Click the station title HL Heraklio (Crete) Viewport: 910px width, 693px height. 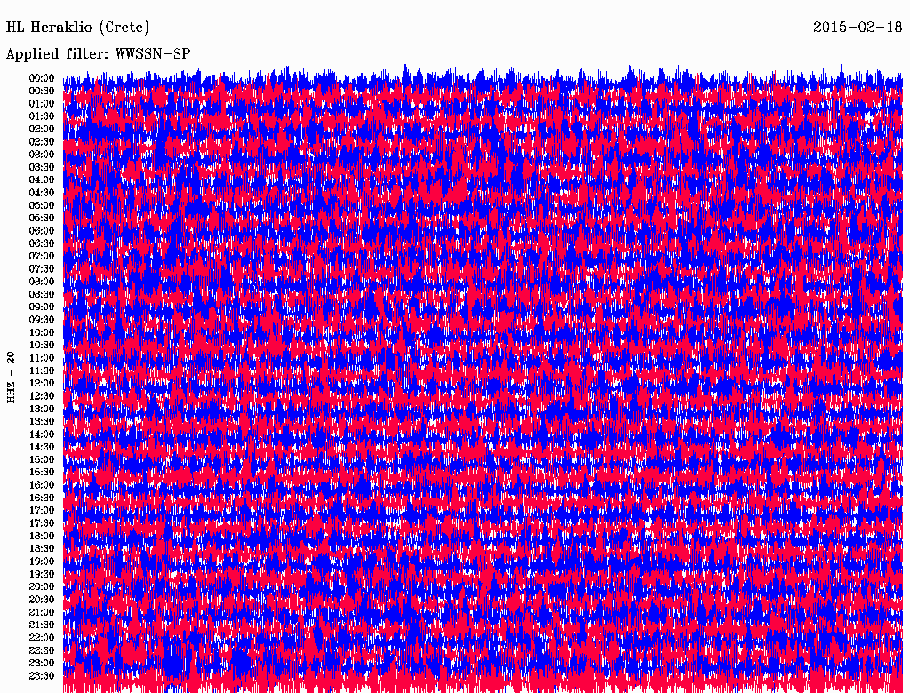click(x=78, y=28)
